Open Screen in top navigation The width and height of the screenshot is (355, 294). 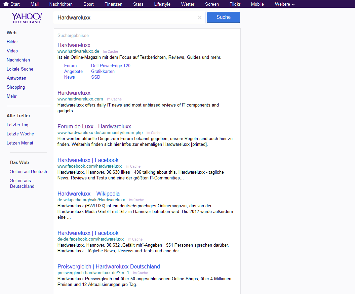pyautogui.click(x=212, y=4)
